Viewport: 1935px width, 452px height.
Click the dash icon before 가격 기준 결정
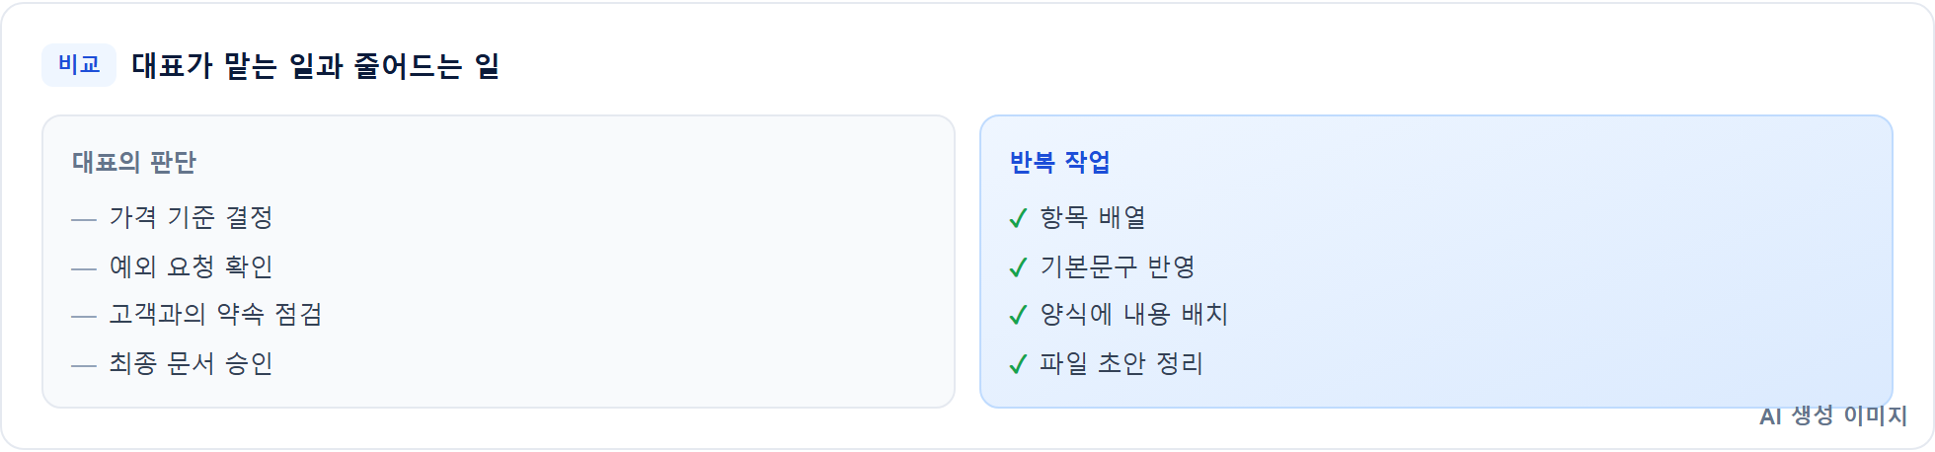(84, 219)
